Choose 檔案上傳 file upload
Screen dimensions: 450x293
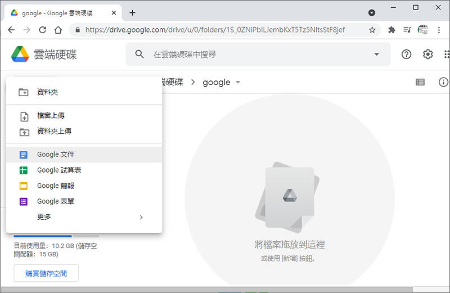[84, 116]
